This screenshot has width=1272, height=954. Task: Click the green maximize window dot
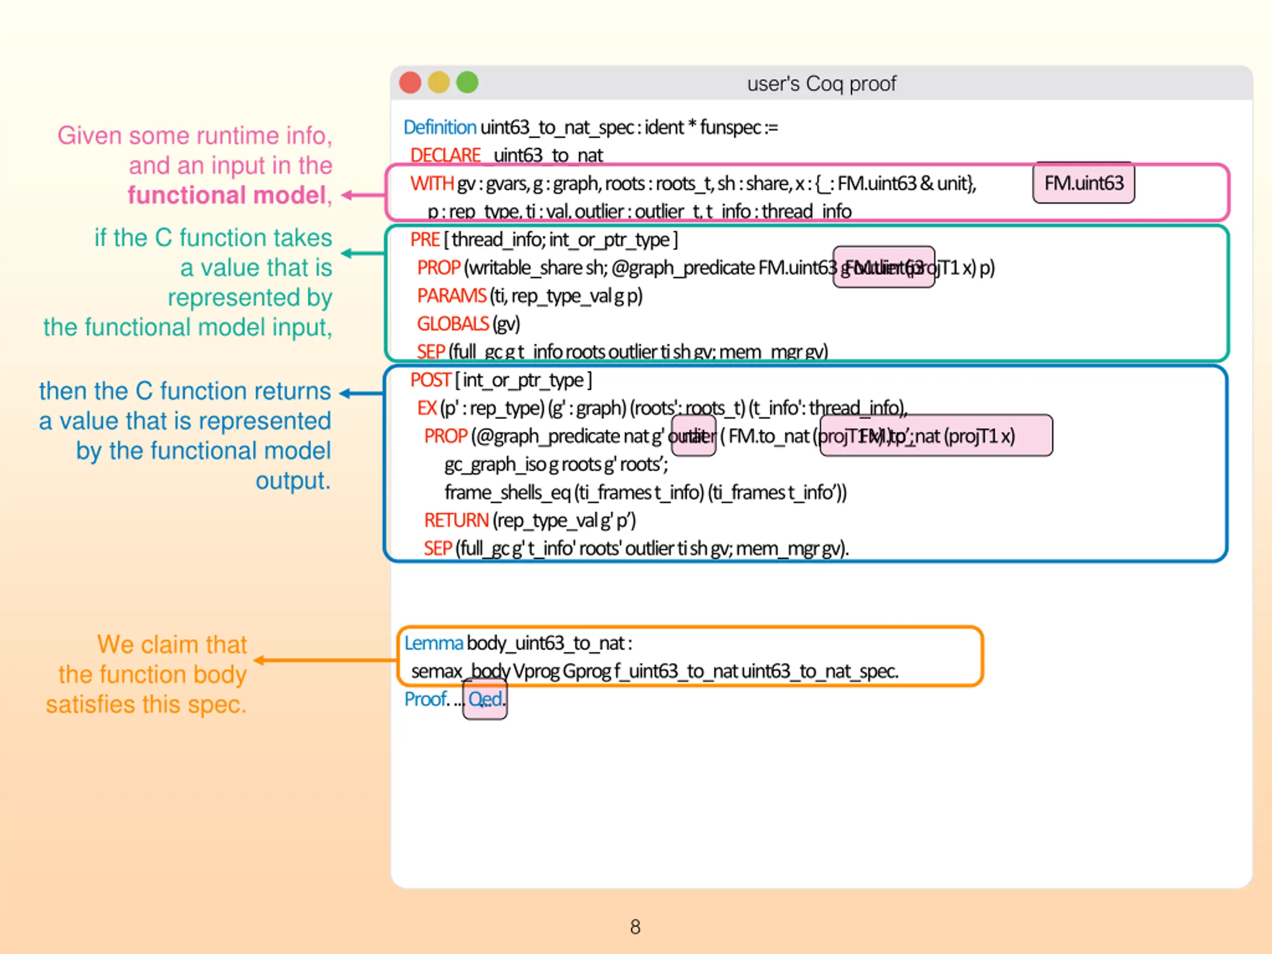click(468, 82)
